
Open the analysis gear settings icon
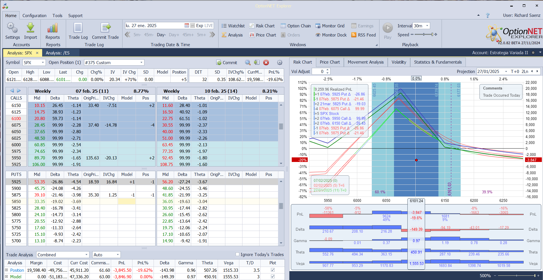280,62
